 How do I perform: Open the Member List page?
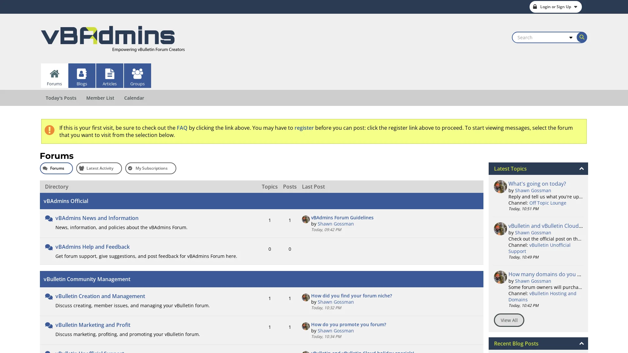[100, 98]
